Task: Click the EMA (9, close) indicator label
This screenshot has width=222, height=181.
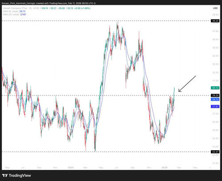Action: click(11, 11)
